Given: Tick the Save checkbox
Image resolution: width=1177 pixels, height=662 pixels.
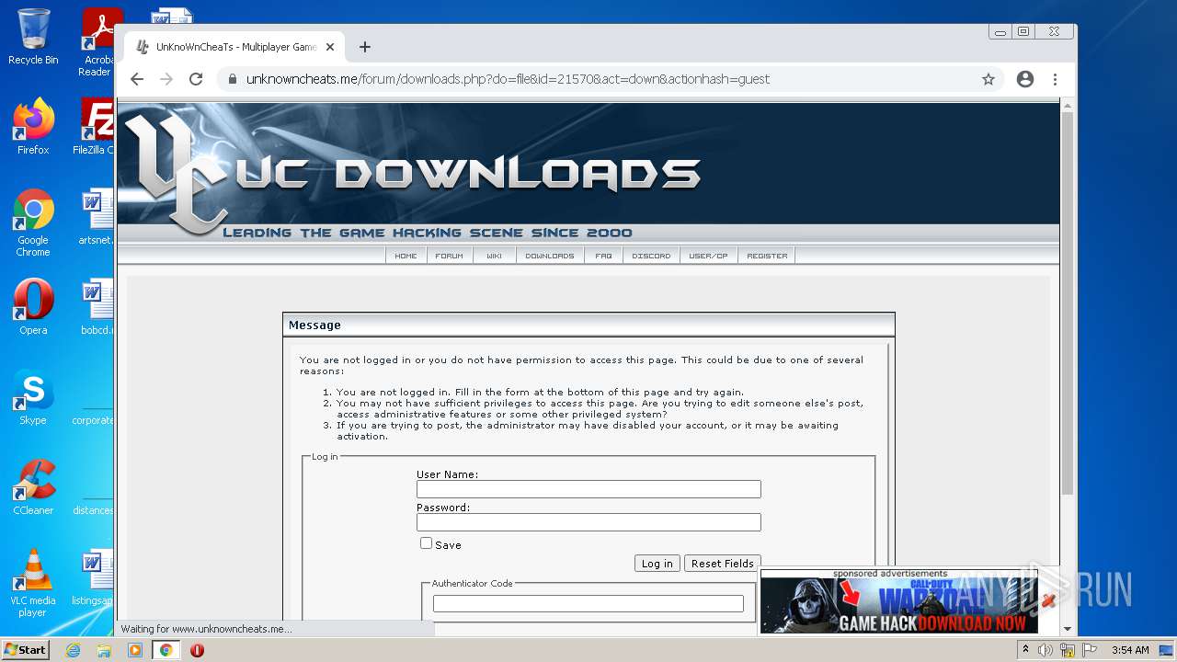Looking at the screenshot, I should (426, 543).
